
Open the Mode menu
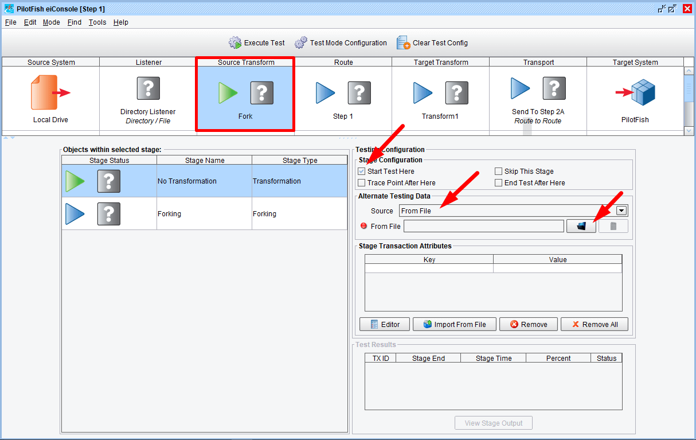[x=51, y=22]
